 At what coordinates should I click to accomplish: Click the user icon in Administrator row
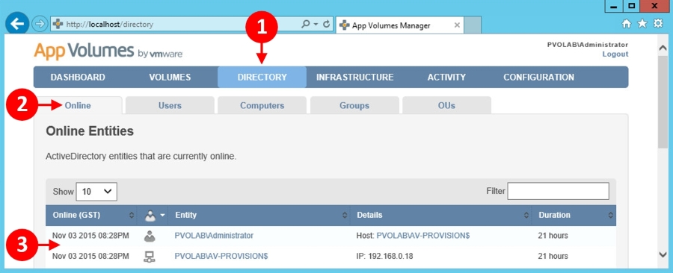point(150,236)
